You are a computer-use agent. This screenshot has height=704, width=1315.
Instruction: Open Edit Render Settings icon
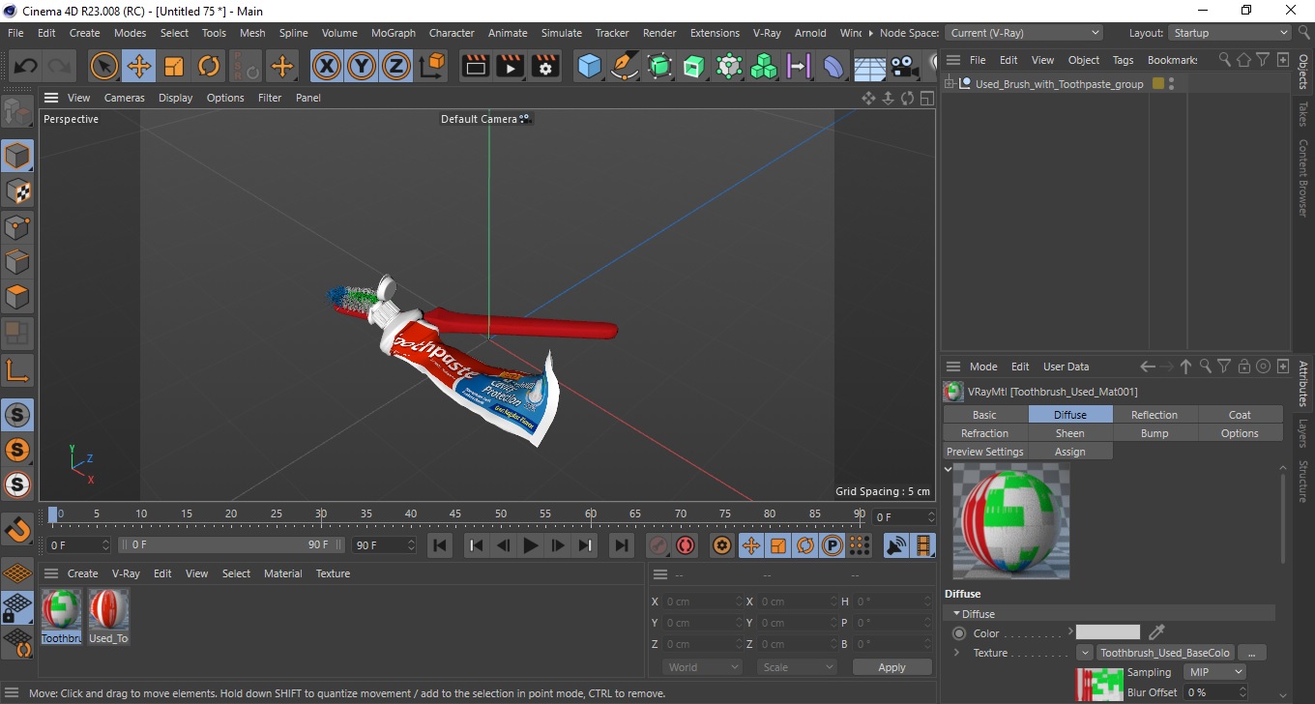click(545, 67)
